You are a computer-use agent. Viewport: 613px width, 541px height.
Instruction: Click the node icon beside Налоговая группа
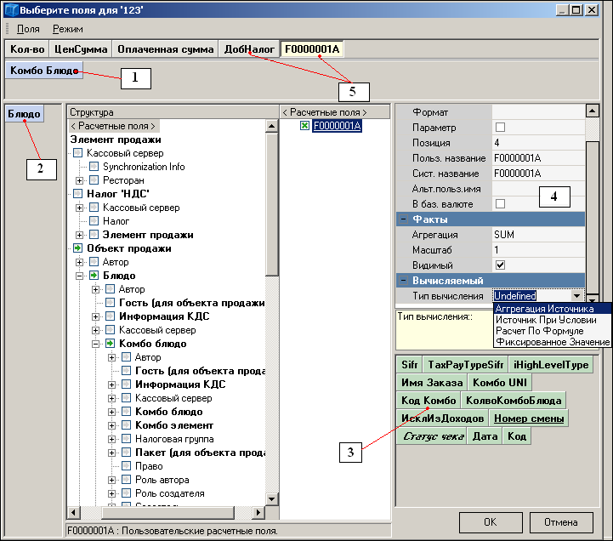click(x=127, y=439)
